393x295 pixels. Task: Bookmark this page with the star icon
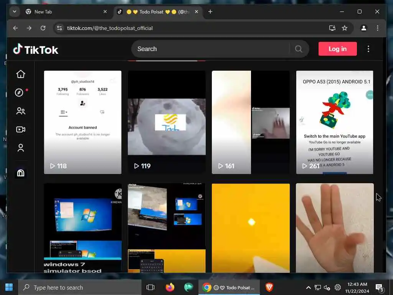[345, 28]
